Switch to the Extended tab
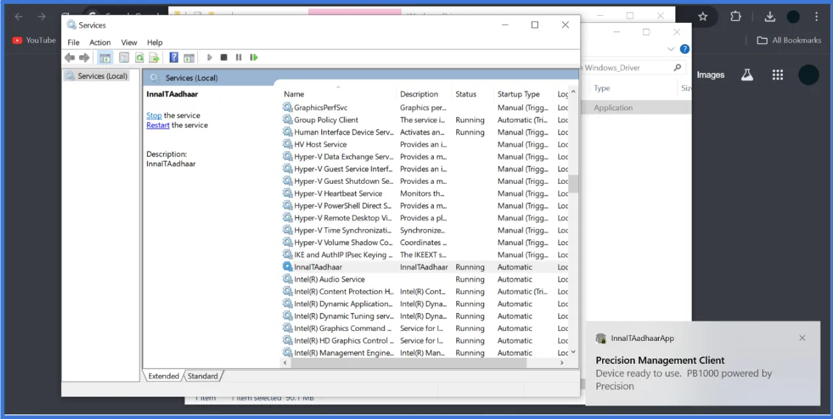The width and height of the screenshot is (833, 419). click(164, 376)
